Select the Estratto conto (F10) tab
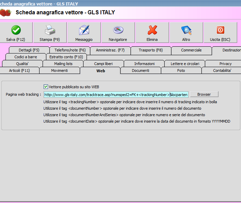The height and width of the screenshot is (203, 241). pyautogui.click(x=66, y=57)
